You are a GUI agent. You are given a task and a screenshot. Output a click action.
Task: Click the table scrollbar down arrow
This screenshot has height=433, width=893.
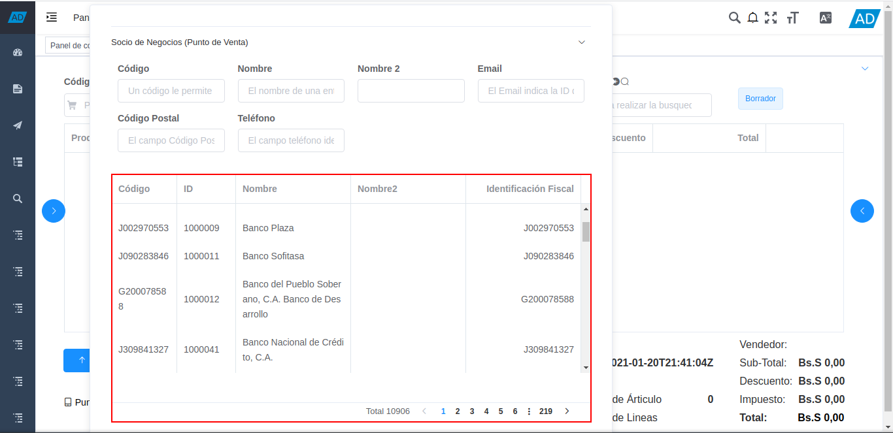point(586,368)
